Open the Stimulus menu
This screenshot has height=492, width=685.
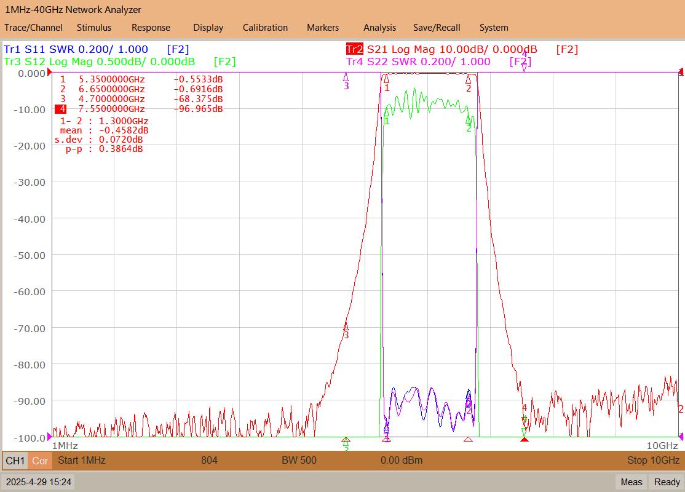[94, 28]
